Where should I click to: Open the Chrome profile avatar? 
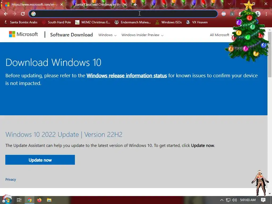258,14
